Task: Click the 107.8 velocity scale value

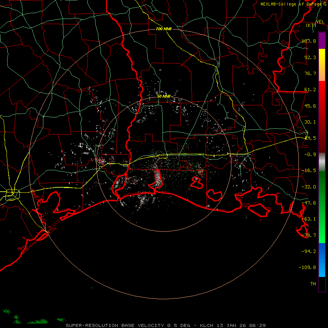Action: pos(309,41)
